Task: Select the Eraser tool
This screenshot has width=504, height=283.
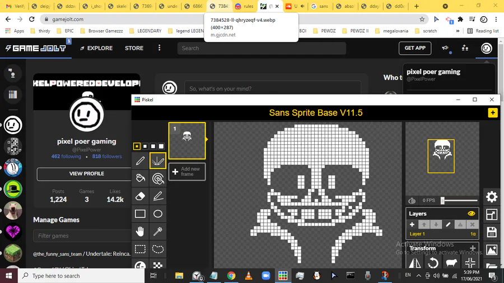Action: coord(140,196)
